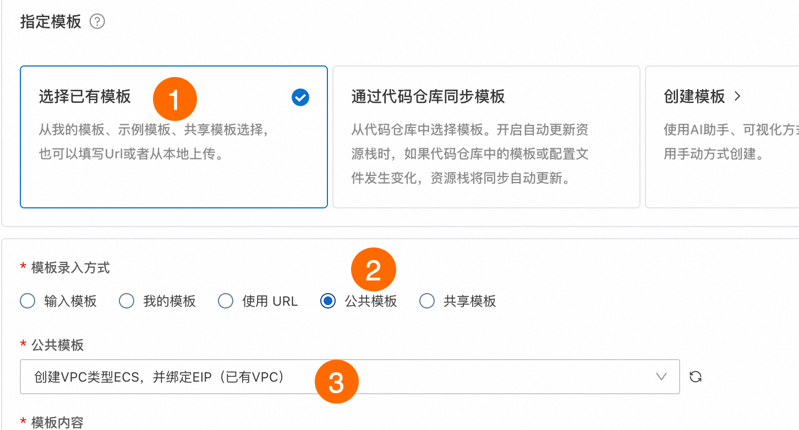Click the 模板录入方式 label
The height and width of the screenshot is (430, 799).
point(70,268)
